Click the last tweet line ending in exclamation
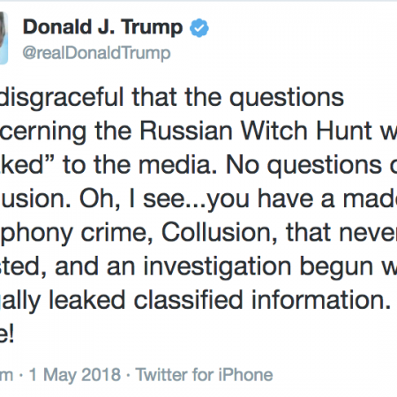 tap(7, 334)
